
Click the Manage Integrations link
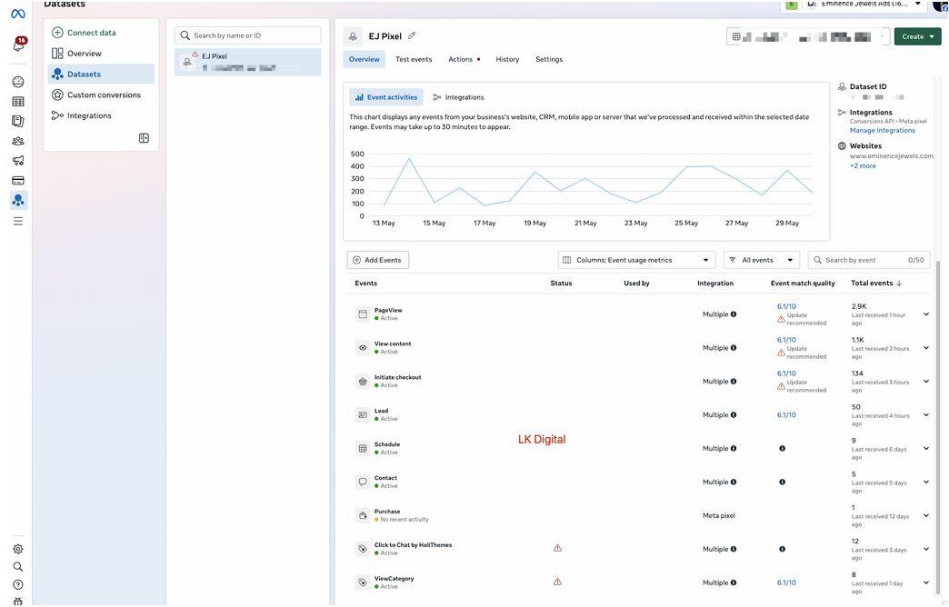tap(882, 131)
